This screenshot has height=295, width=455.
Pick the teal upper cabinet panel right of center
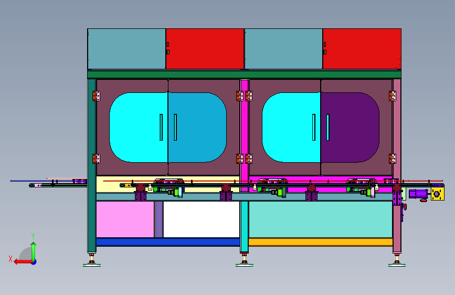pos(283,49)
